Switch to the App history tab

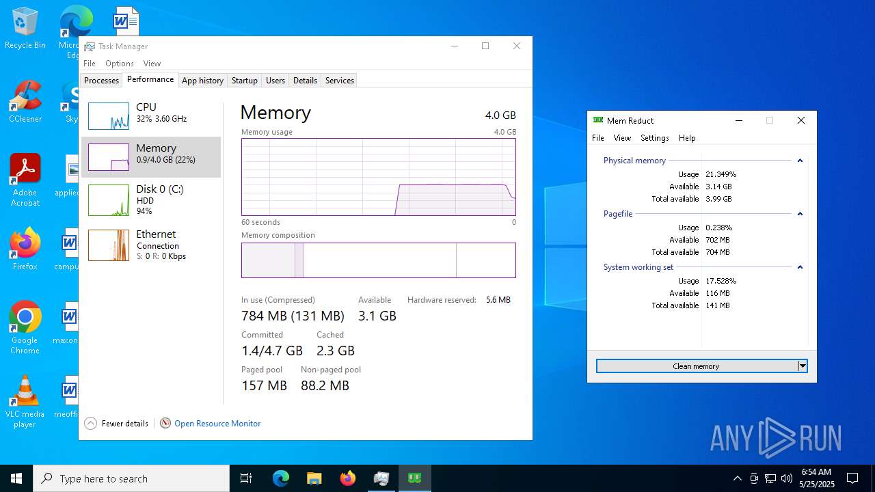[x=202, y=80]
